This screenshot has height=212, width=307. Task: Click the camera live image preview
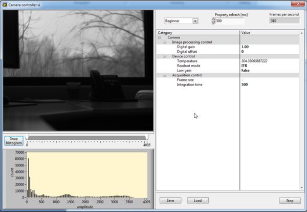[78, 70]
